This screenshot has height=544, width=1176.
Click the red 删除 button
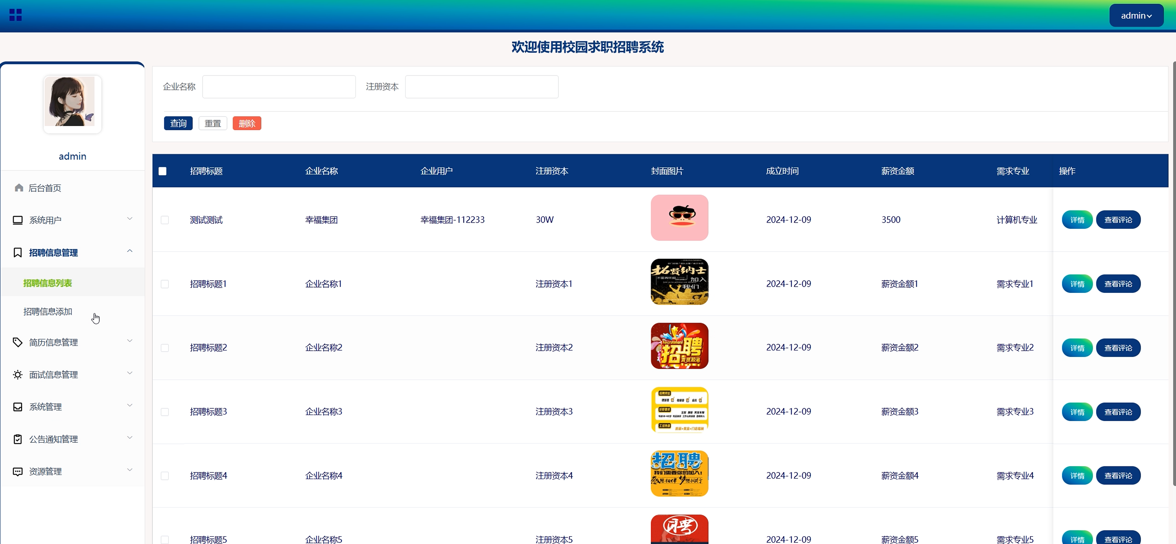tap(247, 123)
